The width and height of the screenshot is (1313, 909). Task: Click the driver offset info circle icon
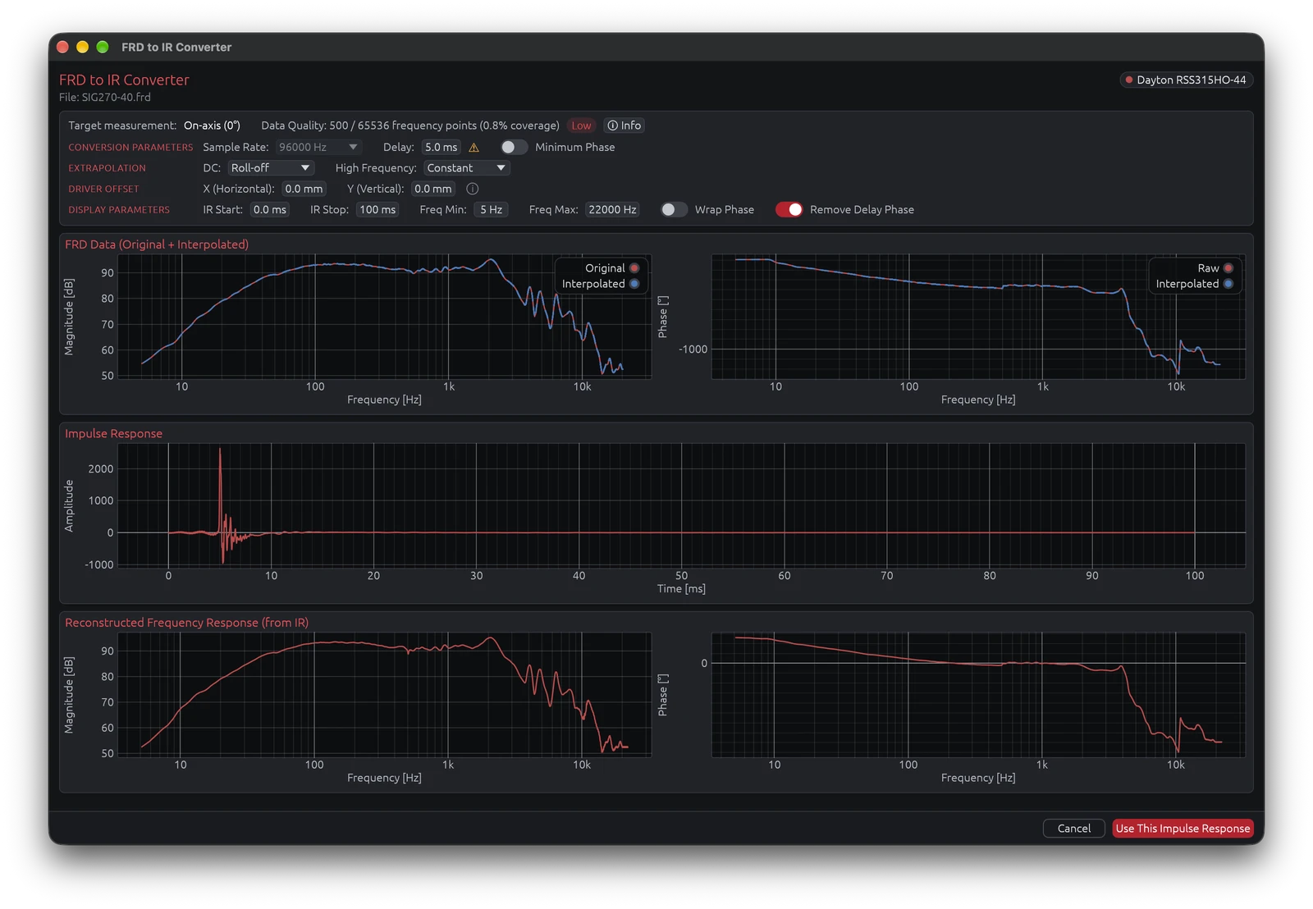[473, 189]
